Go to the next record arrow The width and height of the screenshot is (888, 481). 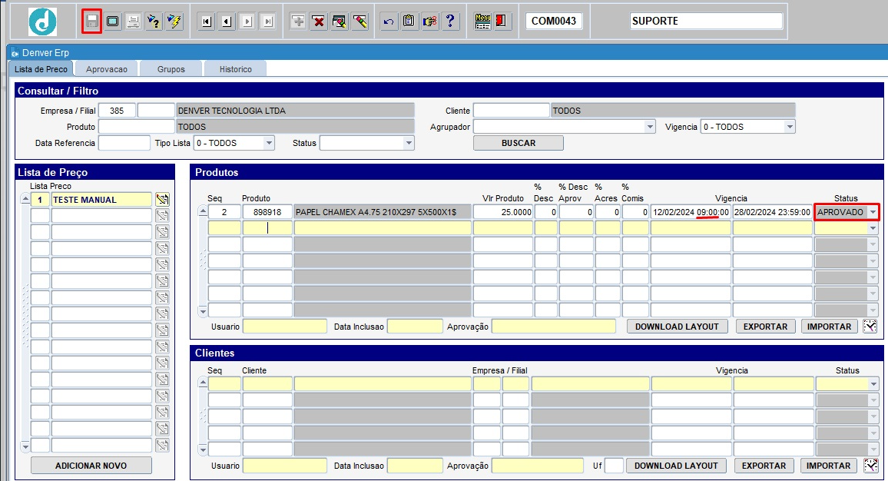coord(247,22)
